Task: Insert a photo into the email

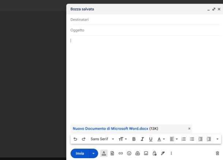Action: point(146,153)
